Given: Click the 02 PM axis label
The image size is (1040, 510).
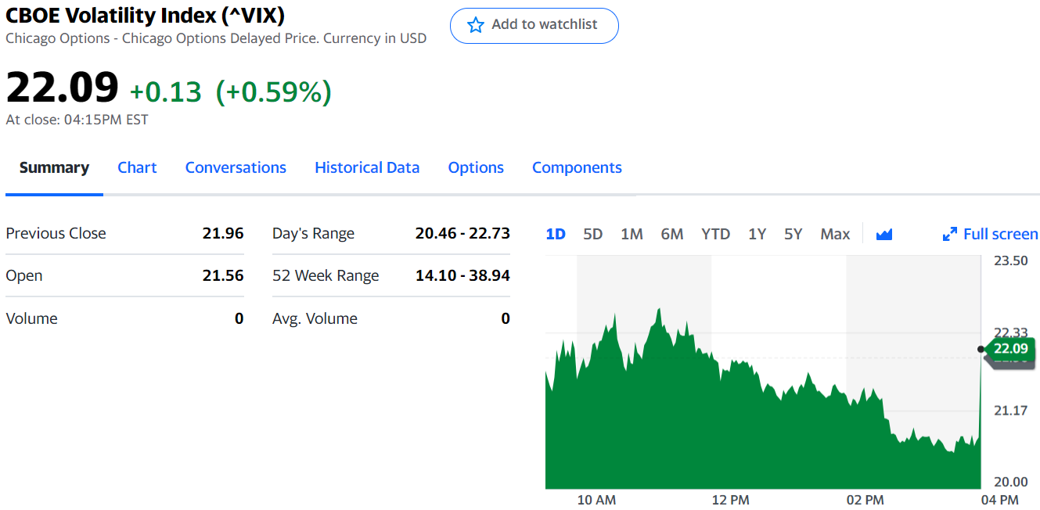Looking at the screenshot, I should [x=865, y=499].
